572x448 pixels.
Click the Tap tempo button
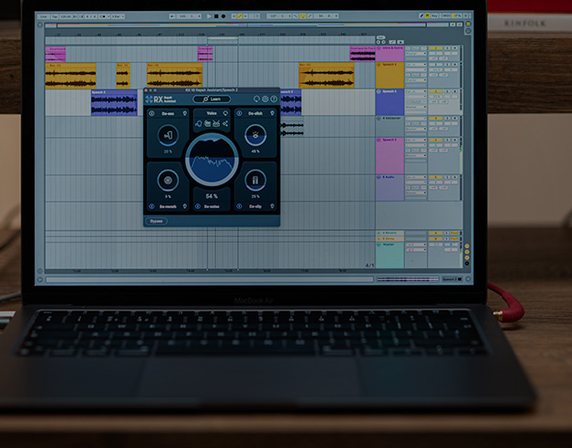click(x=55, y=16)
